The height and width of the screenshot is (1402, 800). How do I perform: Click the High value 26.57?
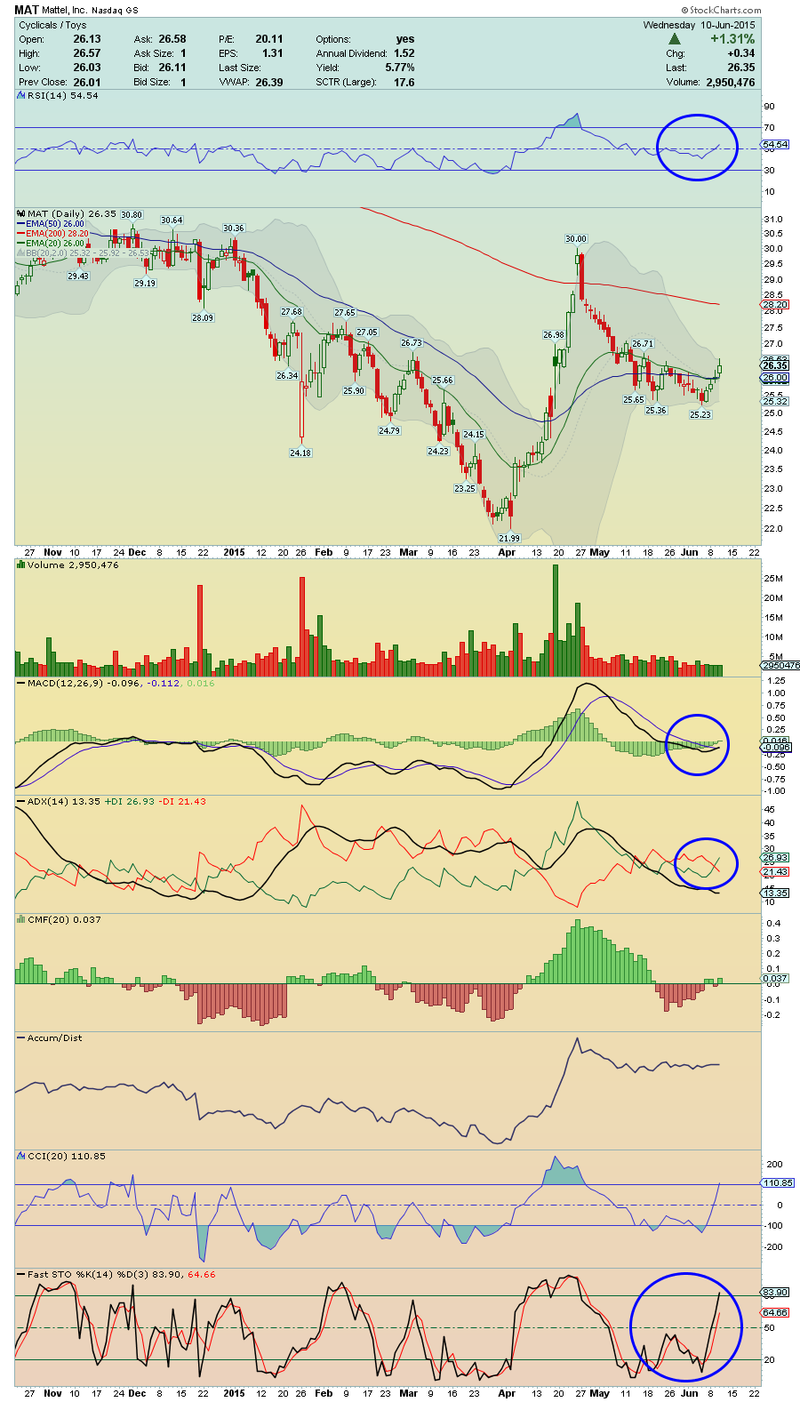(x=87, y=53)
